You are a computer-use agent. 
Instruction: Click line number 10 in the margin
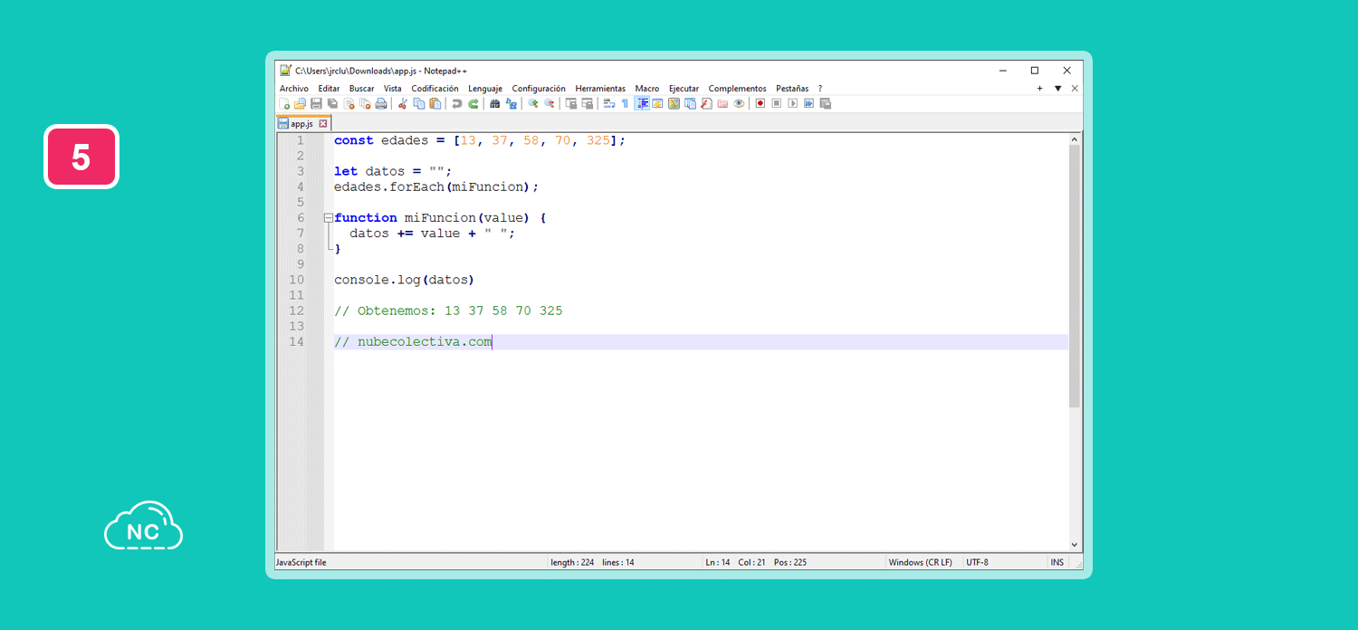297,280
